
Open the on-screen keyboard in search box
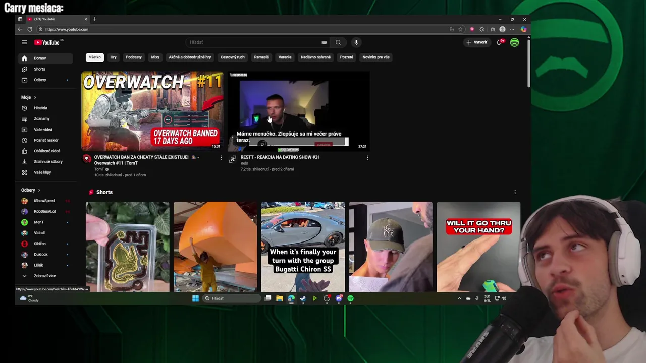click(x=324, y=42)
